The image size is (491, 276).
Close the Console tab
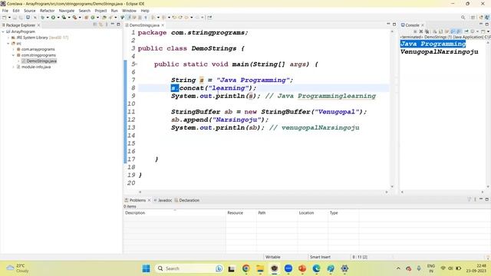coord(423,25)
